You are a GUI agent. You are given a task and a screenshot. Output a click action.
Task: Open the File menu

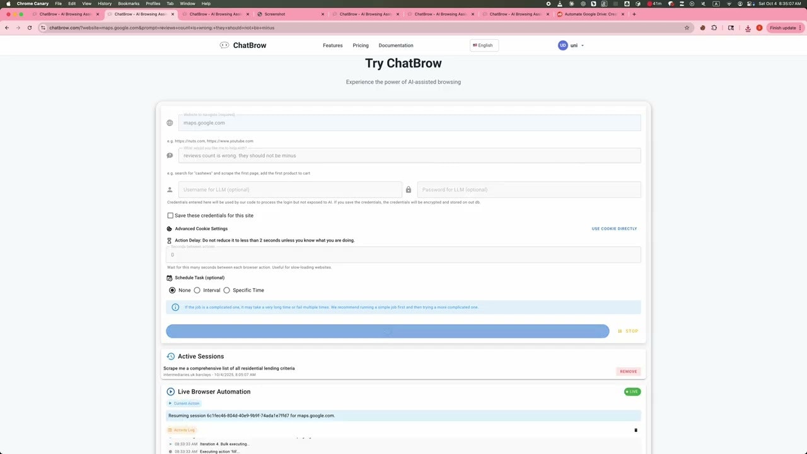click(x=58, y=4)
